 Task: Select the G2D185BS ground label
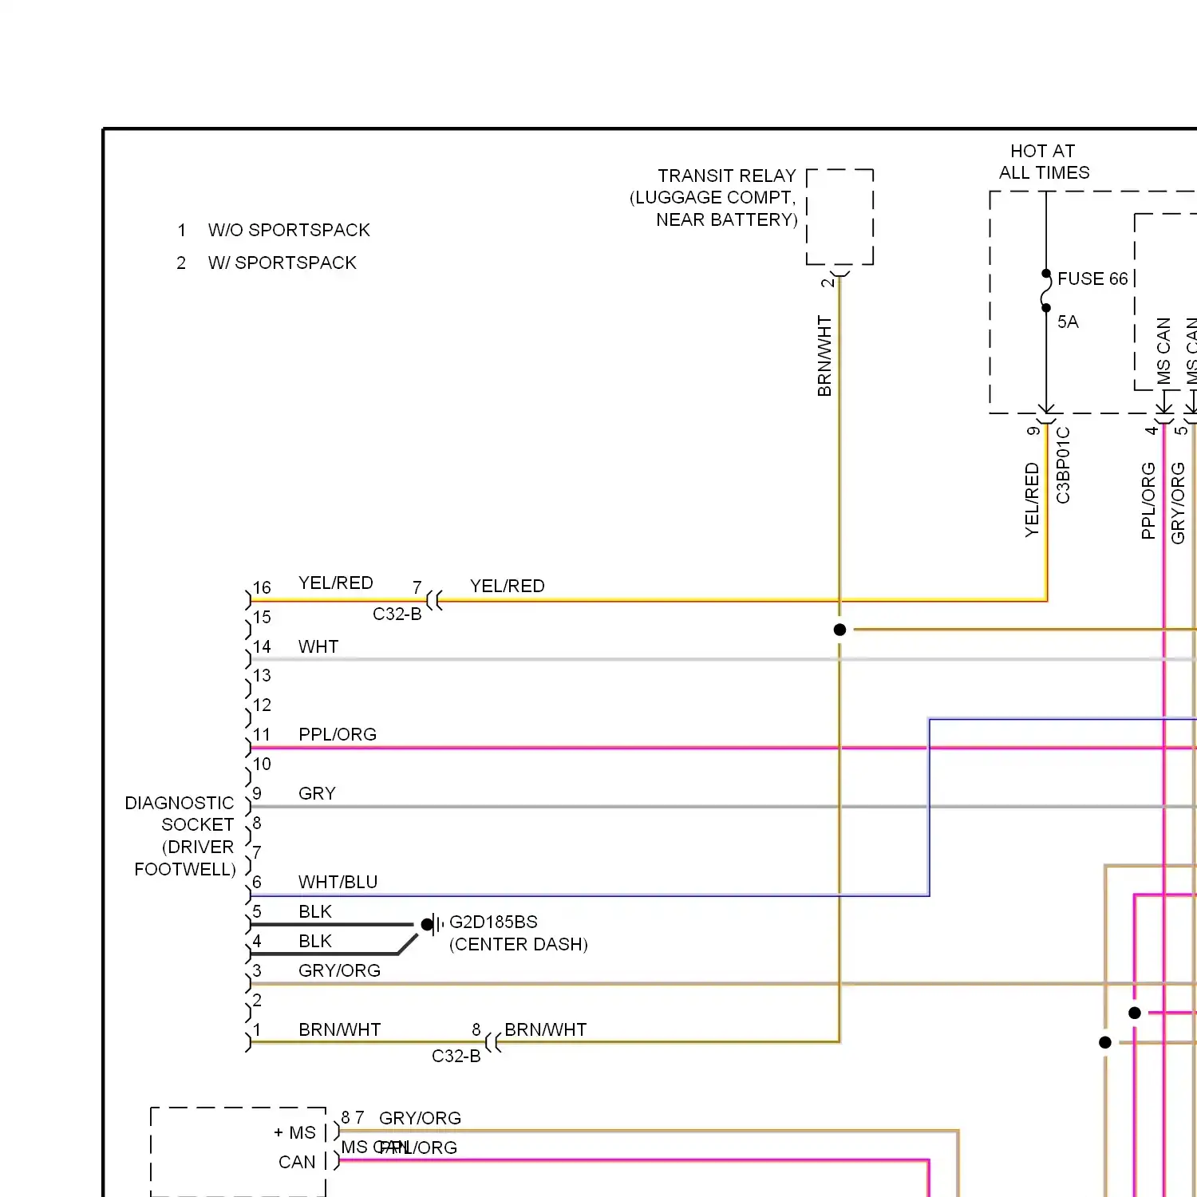[493, 922]
